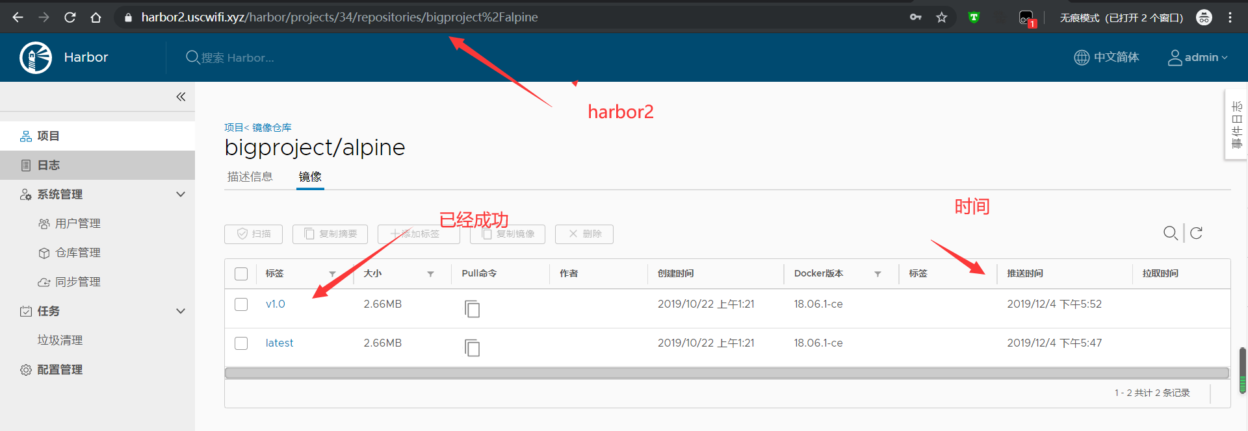Open saved passwords key icon
This screenshot has width=1248, height=431.
pyautogui.click(x=916, y=18)
